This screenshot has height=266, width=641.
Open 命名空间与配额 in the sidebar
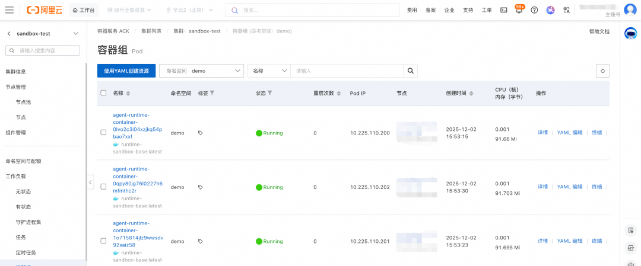coord(23,161)
